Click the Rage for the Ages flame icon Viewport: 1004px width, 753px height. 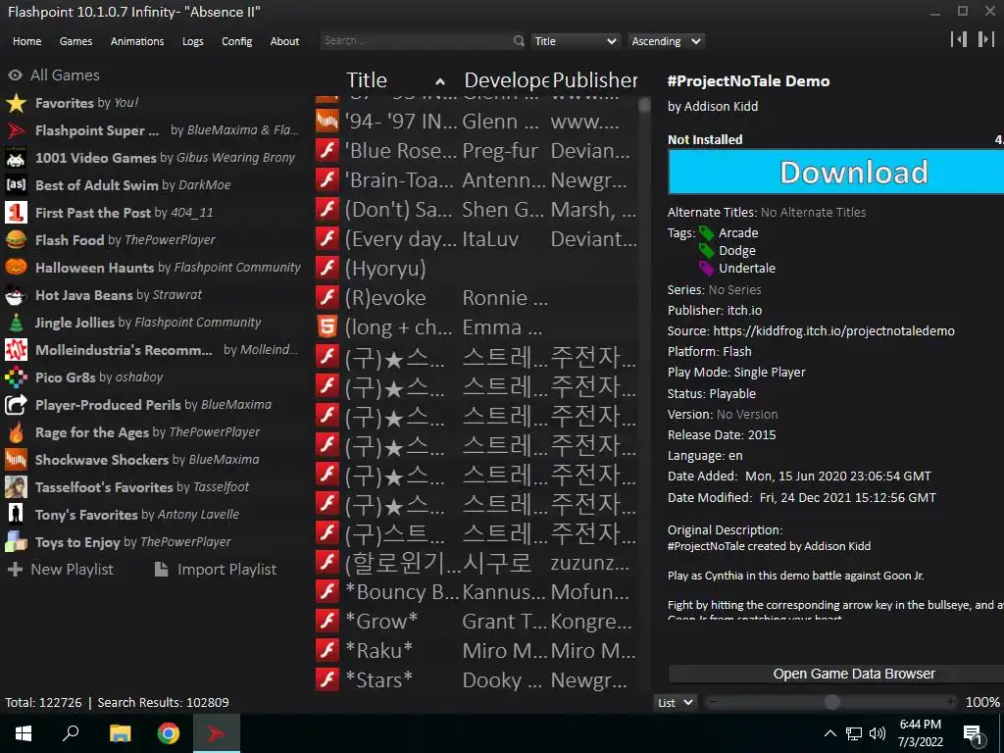point(16,432)
